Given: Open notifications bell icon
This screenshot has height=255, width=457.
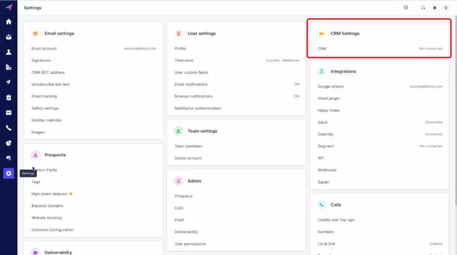Looking at the screenshot, I should click(435, 8).
